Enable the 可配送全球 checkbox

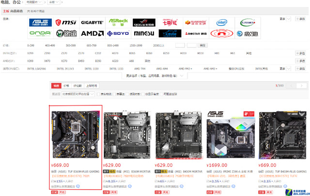click(161, 94)
